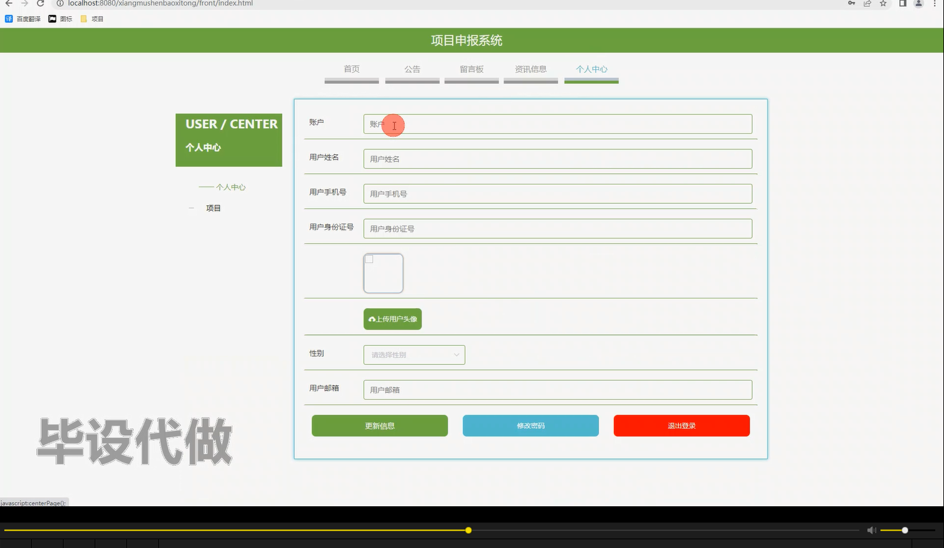Open the 请选择性别 gender dropdown
The height and width of the screenshot is (548, 944).
tap(414, 355)
